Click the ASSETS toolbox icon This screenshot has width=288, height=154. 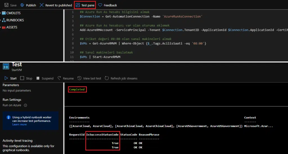click(4, 27)
